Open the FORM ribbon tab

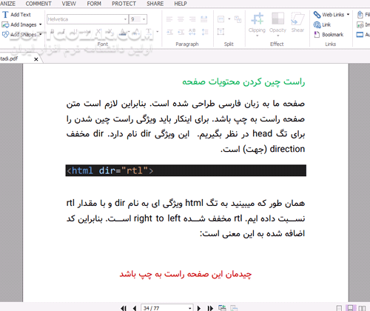coord(94,4)
